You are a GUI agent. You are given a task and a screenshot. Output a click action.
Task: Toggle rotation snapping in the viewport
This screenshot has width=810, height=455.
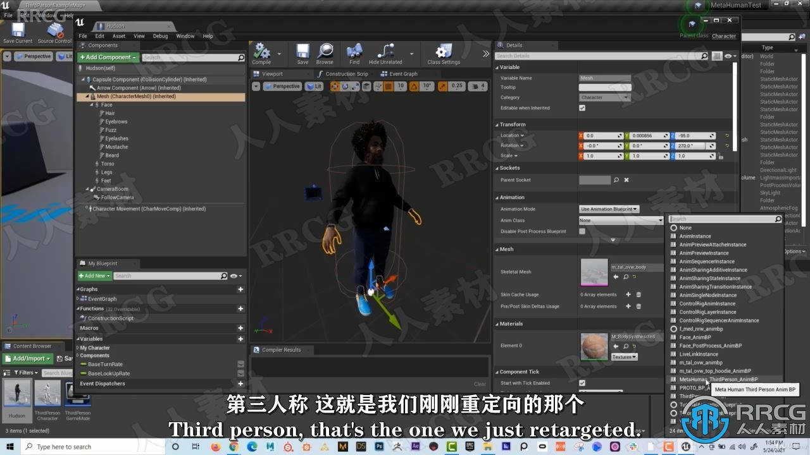point(413,87)
